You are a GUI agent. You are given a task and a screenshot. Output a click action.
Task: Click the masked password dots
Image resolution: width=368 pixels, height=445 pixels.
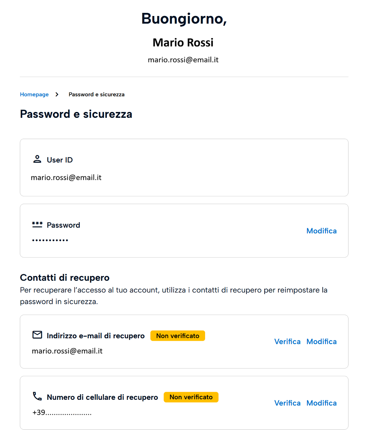50,240
